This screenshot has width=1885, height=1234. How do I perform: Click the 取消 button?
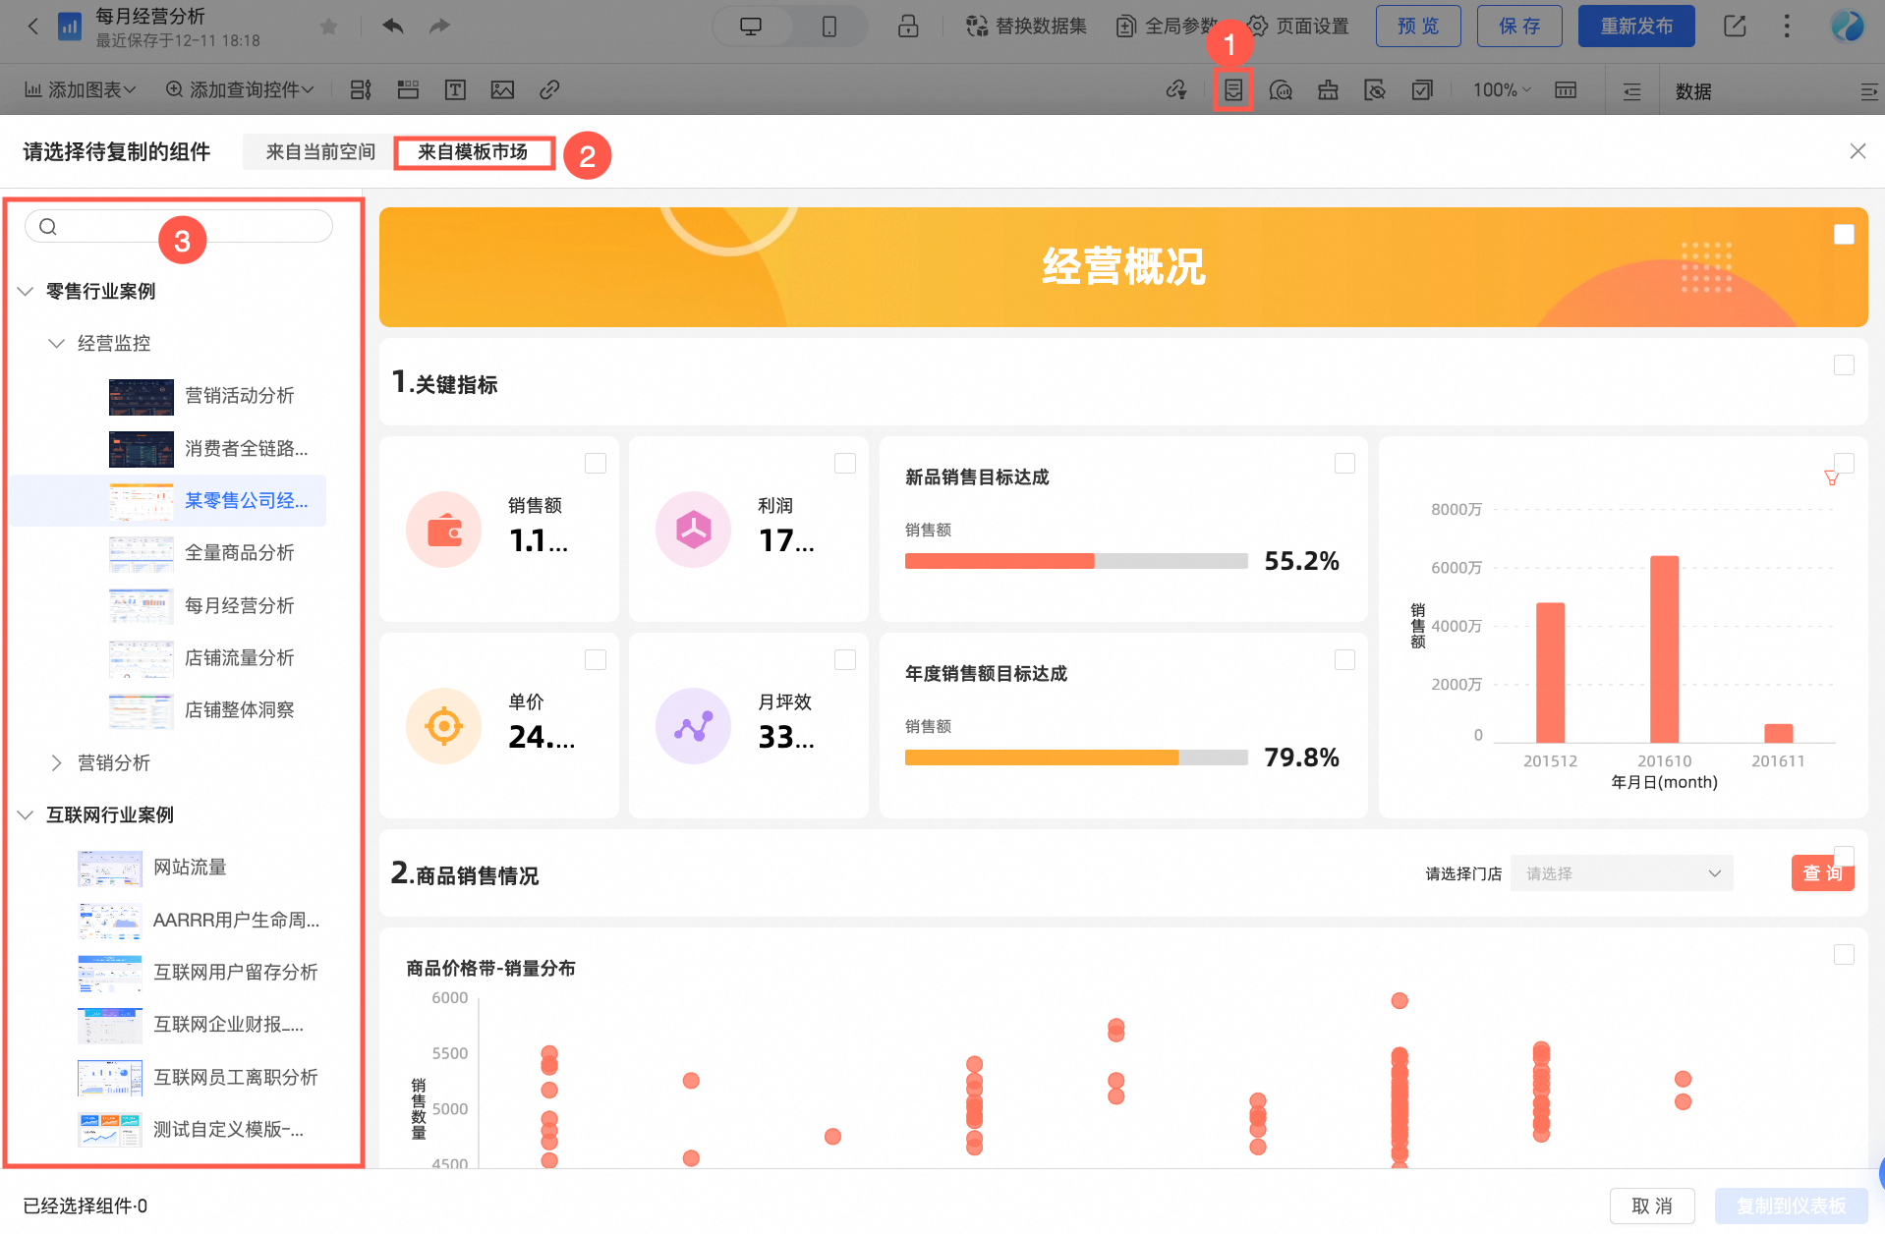point(1652,1206)
